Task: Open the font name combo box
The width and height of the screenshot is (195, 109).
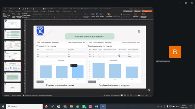Action: (x=40, y=14)
